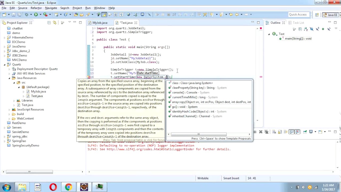The width and height of the screenshot is (341, 192).
Task: Switch to the Java EE perspective
Action: point(331,15)
